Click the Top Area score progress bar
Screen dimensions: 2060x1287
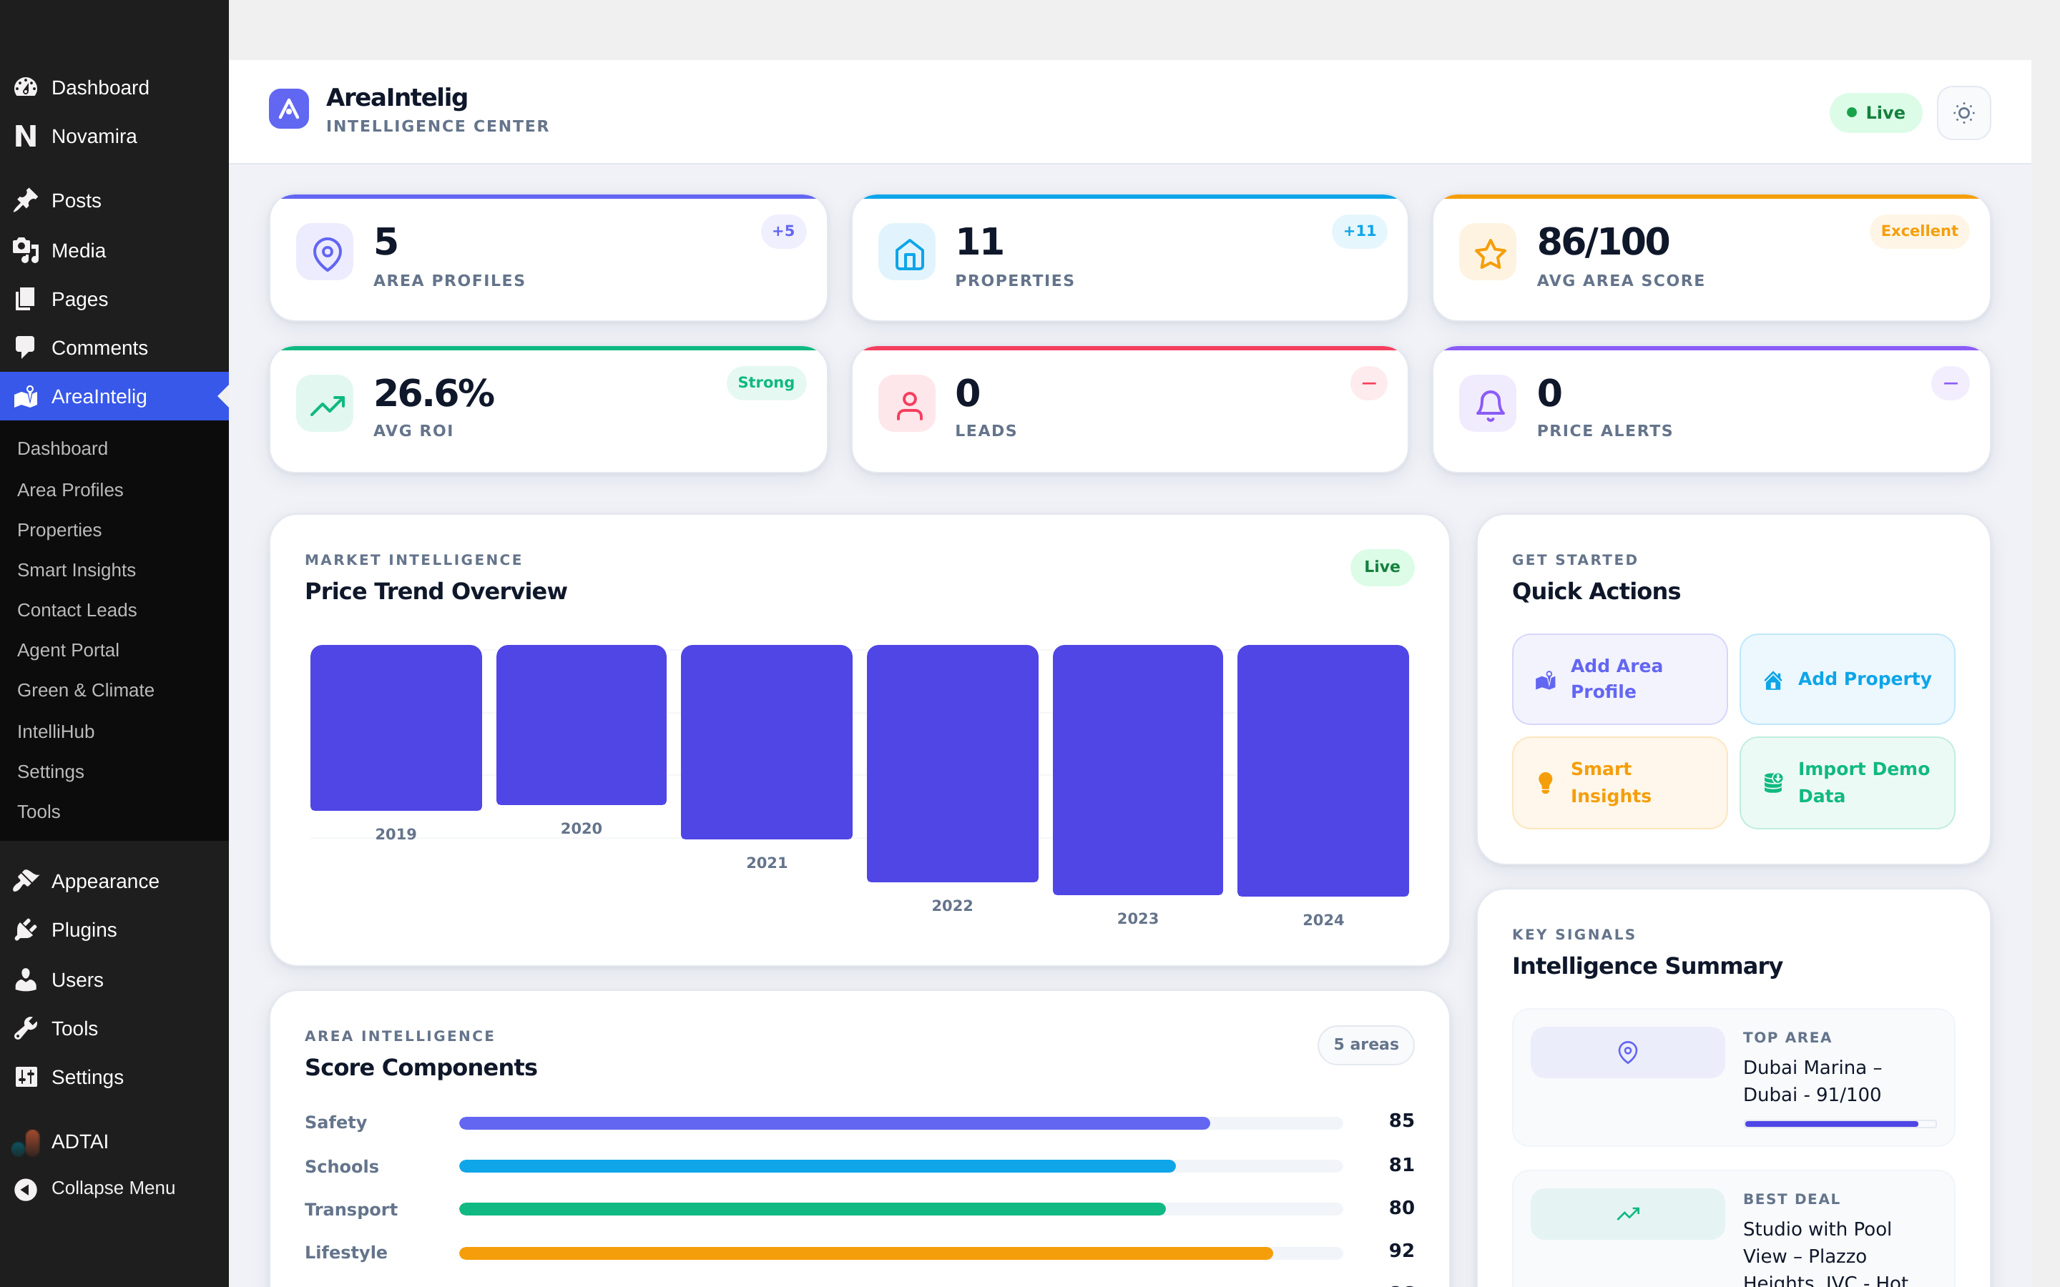coord(1840,1123)
